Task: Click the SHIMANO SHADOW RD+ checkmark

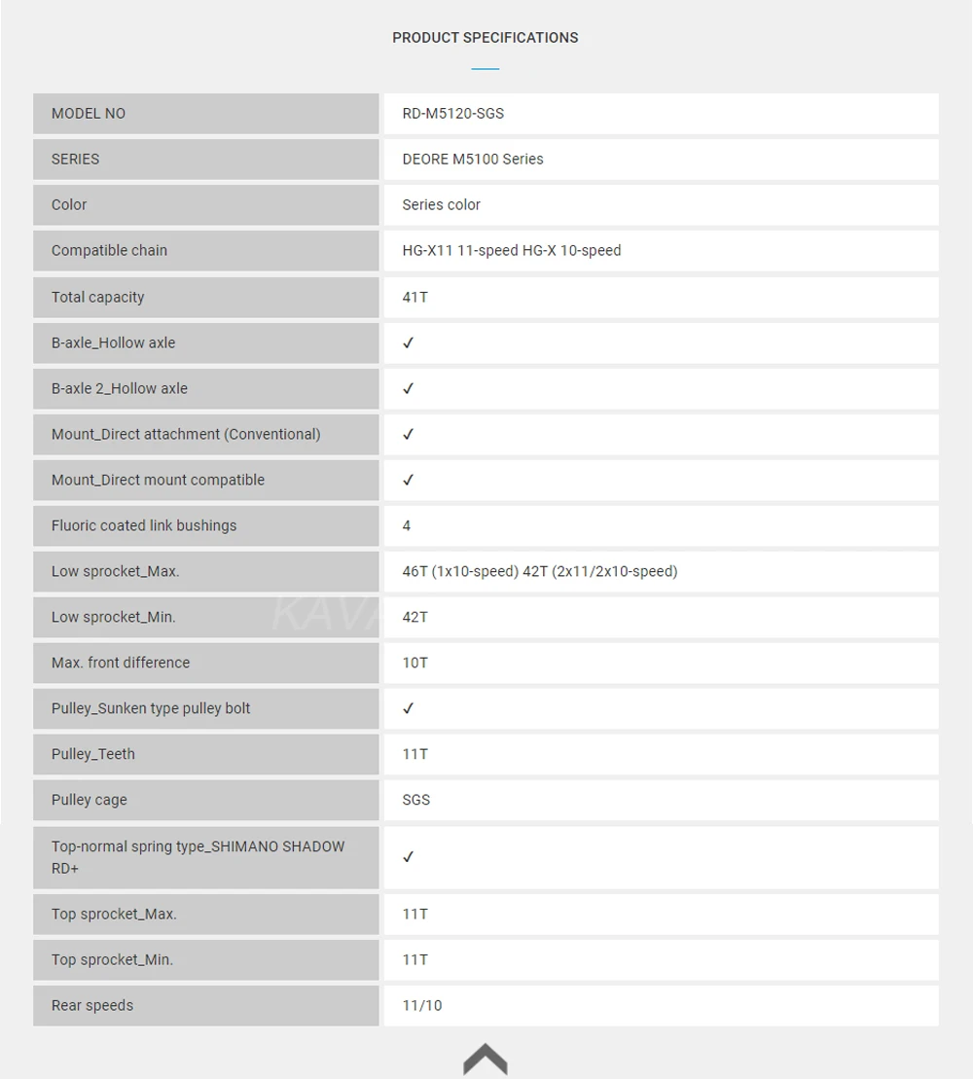Action: tap(409, 857)
